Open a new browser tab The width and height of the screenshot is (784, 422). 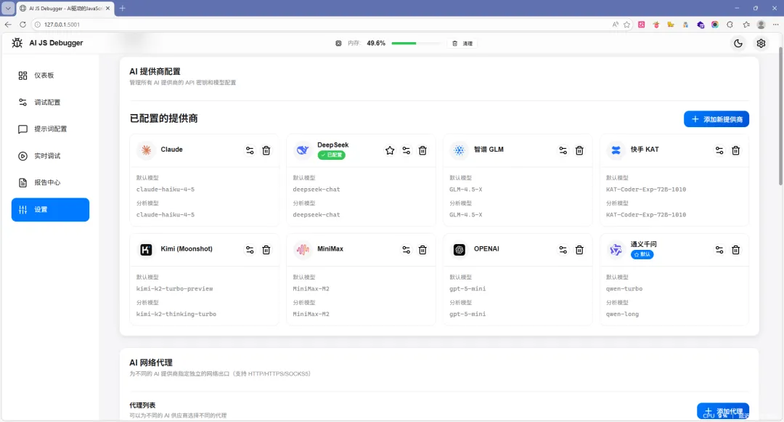[122, 8]
